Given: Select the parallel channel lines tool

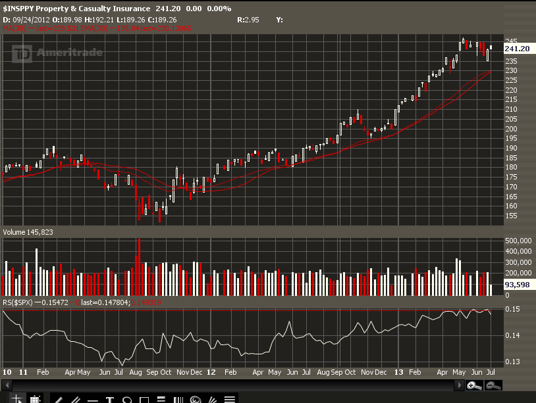Looking at the screenshot, I should 75,398.
